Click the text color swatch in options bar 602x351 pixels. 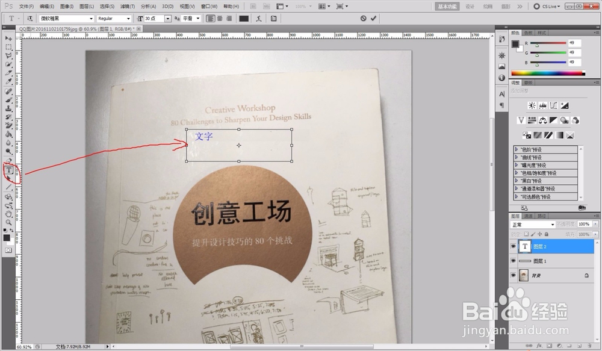244,19
